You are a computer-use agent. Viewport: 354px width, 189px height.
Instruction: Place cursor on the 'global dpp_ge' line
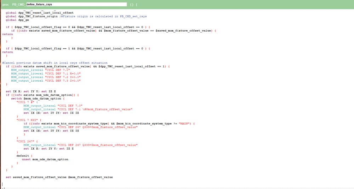click(18, 20)
